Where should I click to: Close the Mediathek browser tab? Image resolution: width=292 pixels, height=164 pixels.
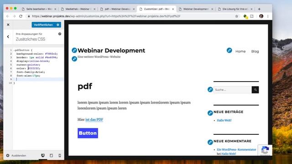94,9
